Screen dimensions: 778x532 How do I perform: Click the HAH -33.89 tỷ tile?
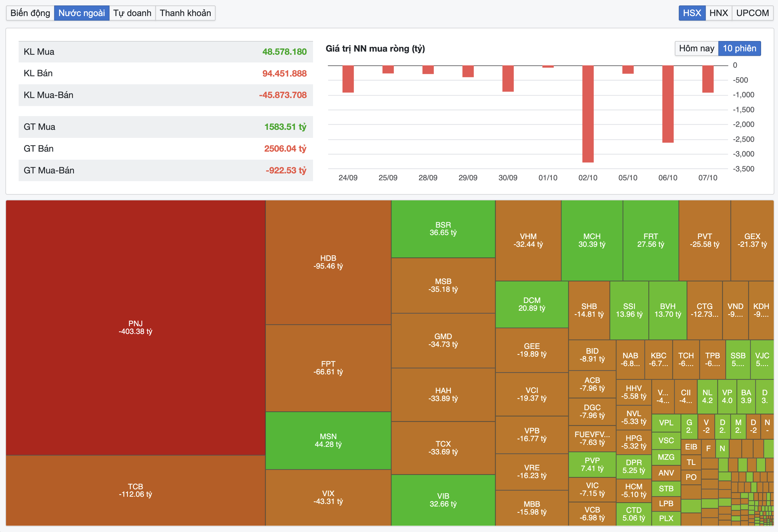443,395
